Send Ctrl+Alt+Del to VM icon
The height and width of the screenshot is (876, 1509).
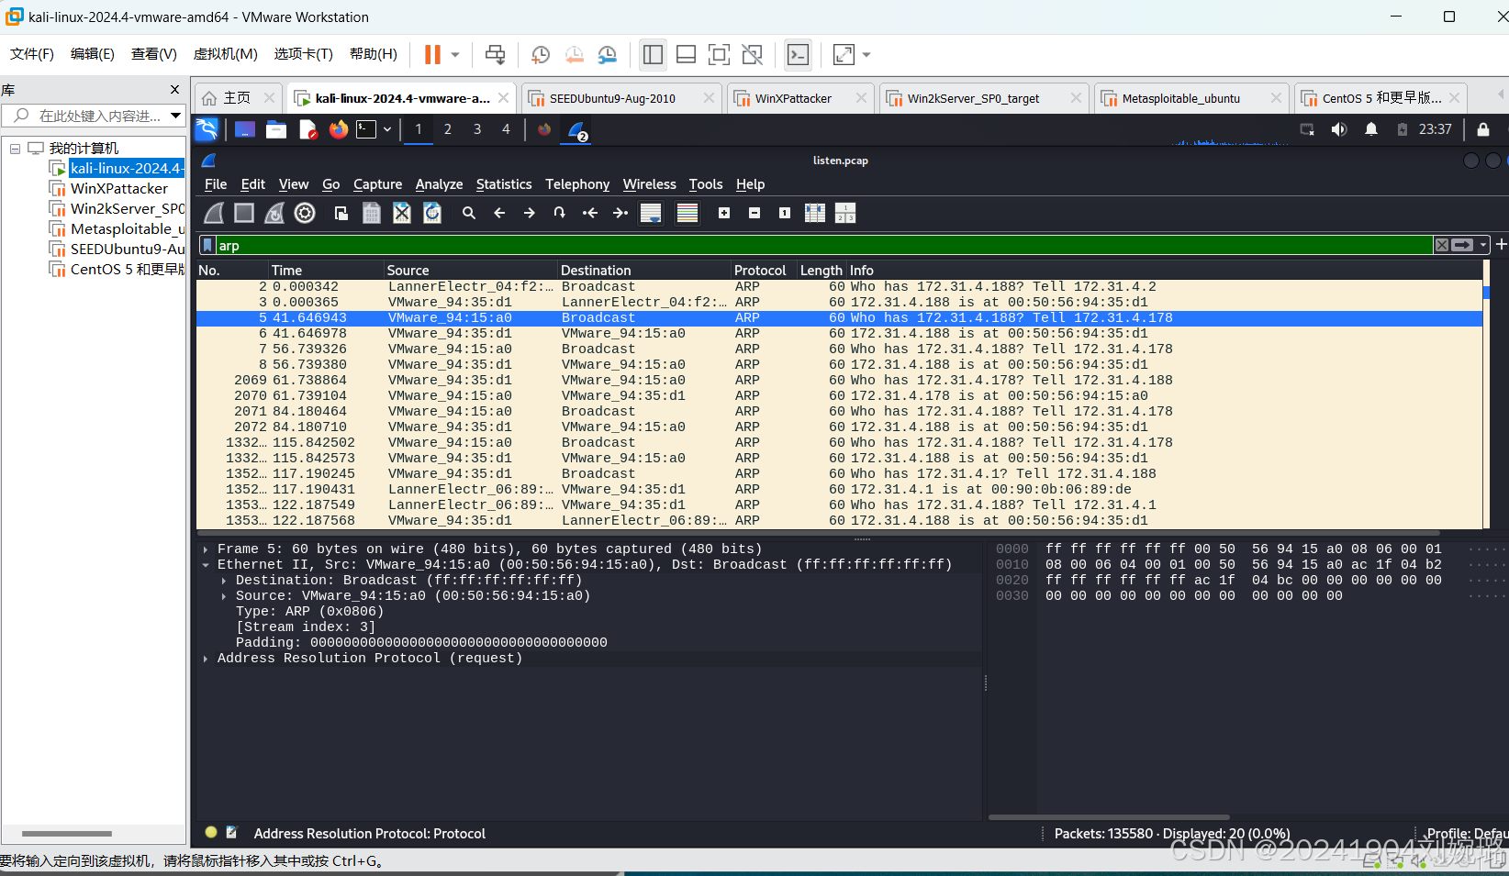click(495, 55)
